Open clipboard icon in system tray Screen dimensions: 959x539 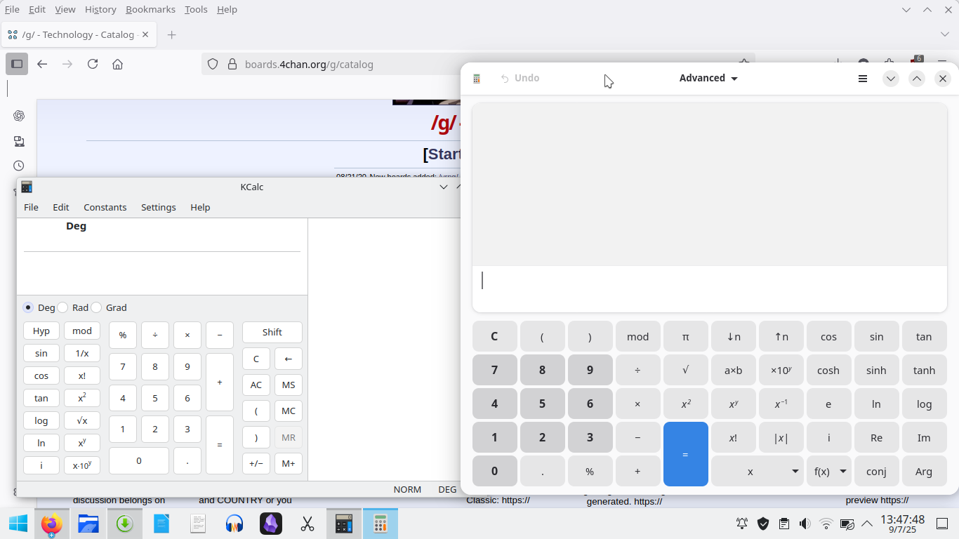(x=784, y=524)
